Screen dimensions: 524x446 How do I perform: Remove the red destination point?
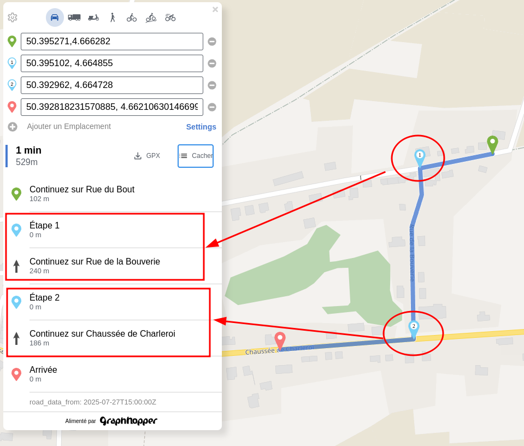tap(212, 107)
